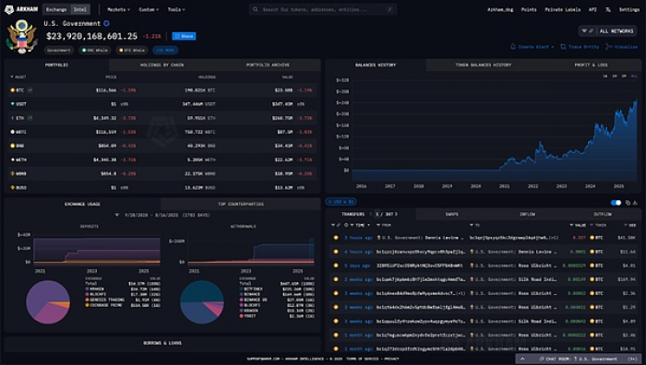Expand the All Networks filter dropdown
The image size is (646, 365).
click(607, 30)
